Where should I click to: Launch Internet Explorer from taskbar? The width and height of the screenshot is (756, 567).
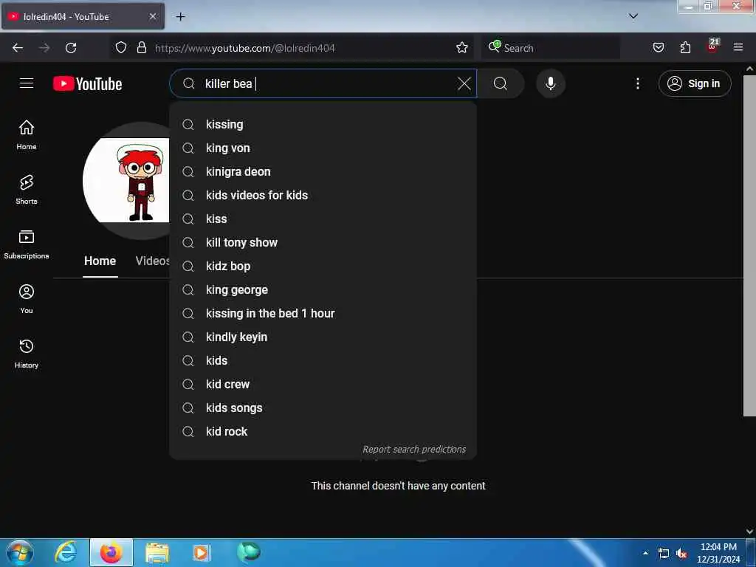pos(66,552)
